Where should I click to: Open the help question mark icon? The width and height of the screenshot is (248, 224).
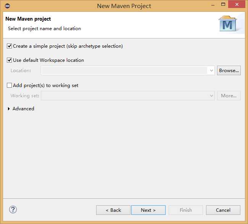[x=13, y=209]
